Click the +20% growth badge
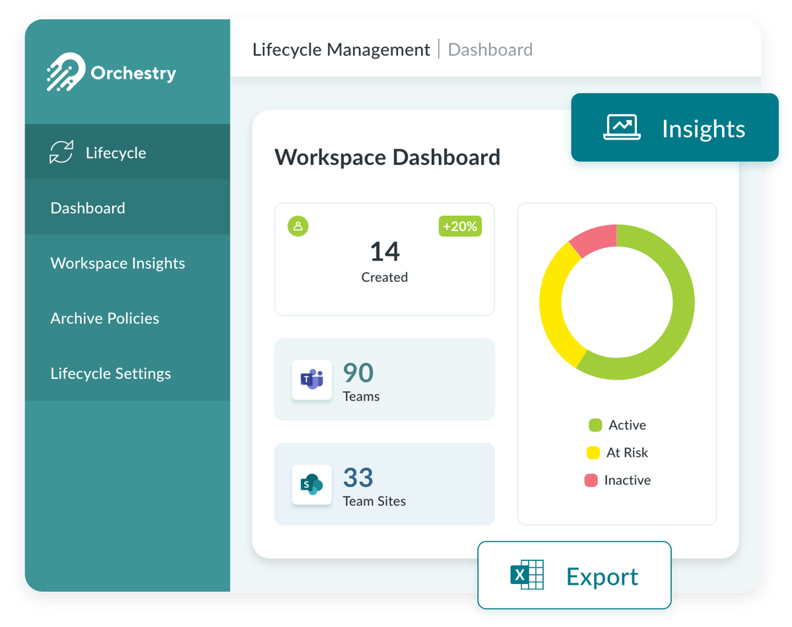792x627 pixels. (x=460, y=226)
